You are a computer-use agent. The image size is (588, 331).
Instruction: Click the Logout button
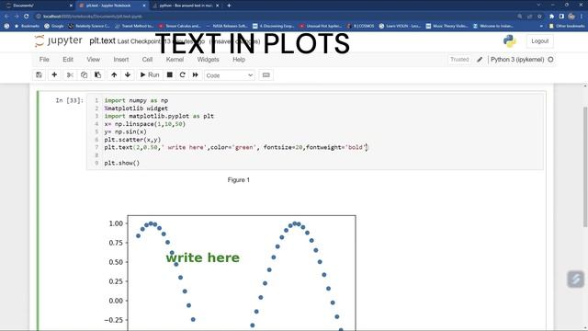pyautogui.click(x=540, y=40)
